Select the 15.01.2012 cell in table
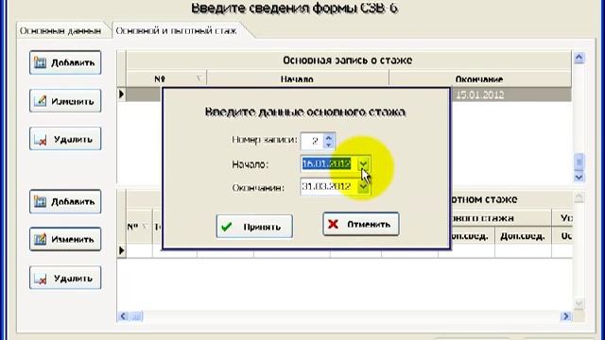605x340 pixels. [x=479, y=94]
